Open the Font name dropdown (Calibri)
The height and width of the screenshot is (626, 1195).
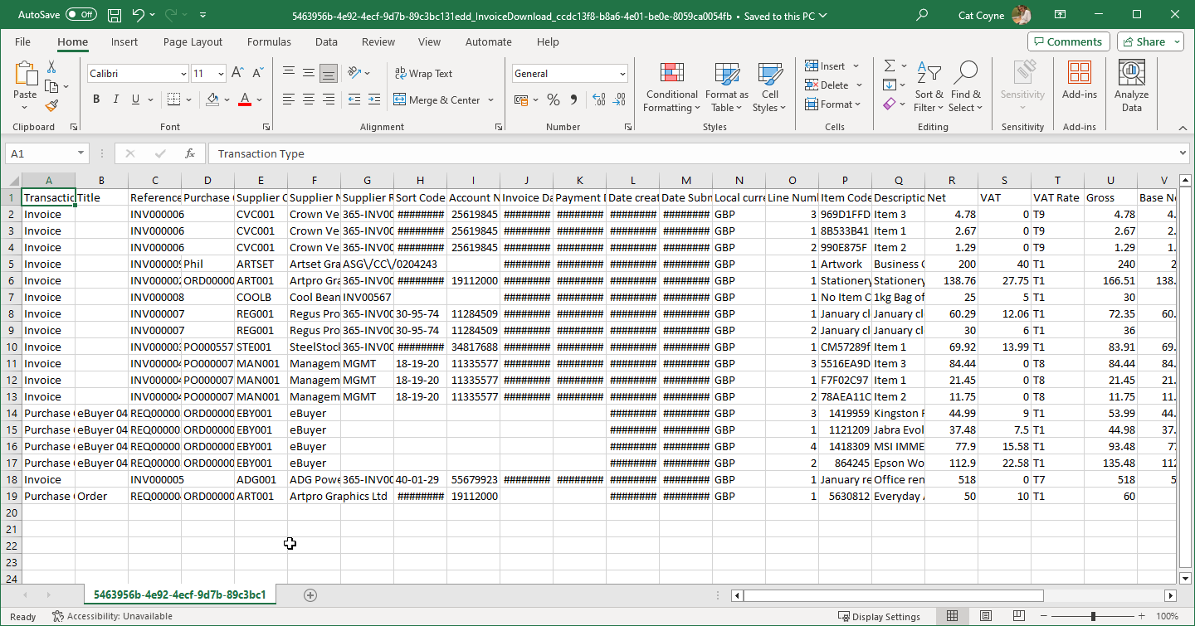[x=183, y=74]
